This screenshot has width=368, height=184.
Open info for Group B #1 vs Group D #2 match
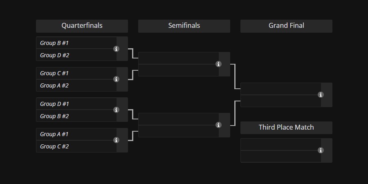coord(116,49)
